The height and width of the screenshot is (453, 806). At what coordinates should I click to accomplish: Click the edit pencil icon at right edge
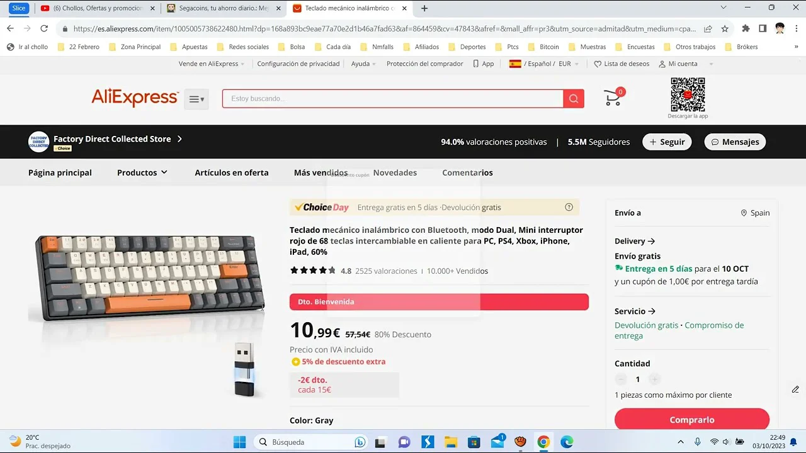[795, 389]
